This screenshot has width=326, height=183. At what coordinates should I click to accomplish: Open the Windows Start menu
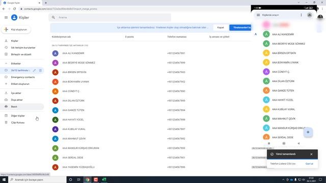click(4, 179)
